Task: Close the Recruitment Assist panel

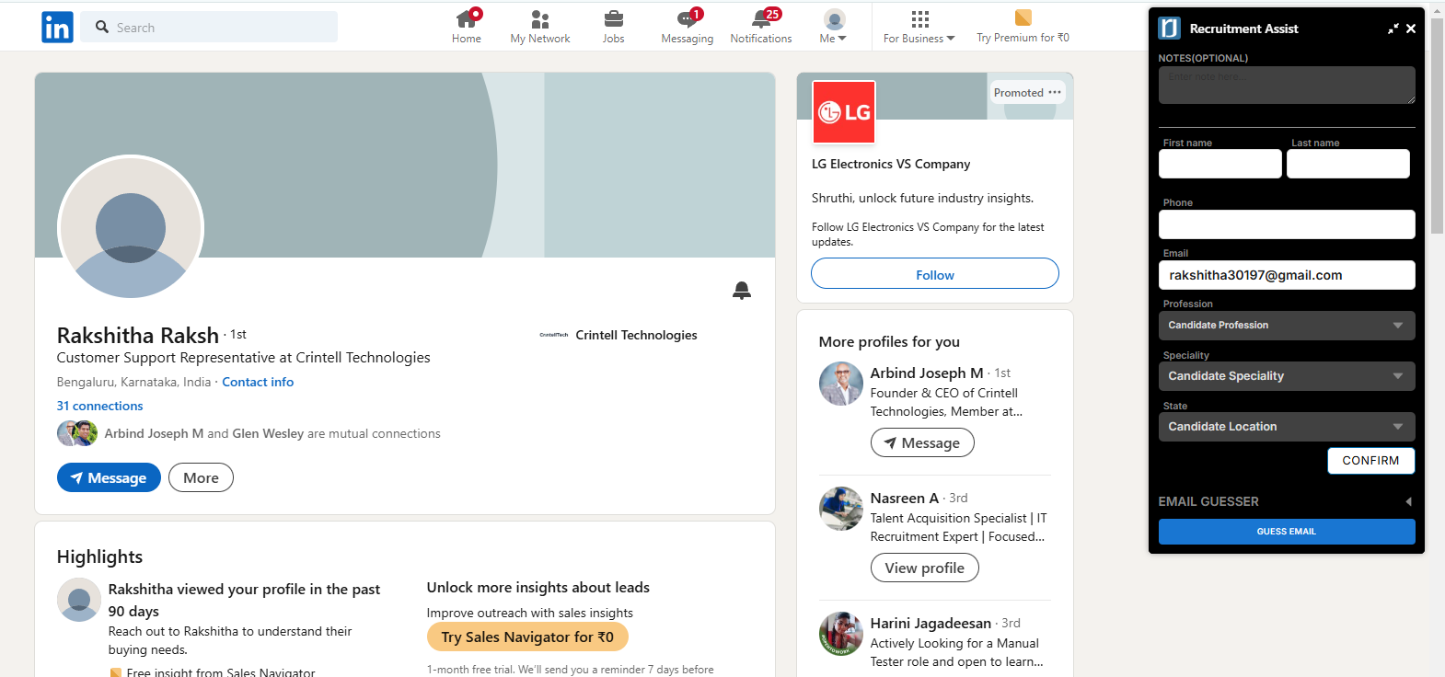Action: (1411, 29)
